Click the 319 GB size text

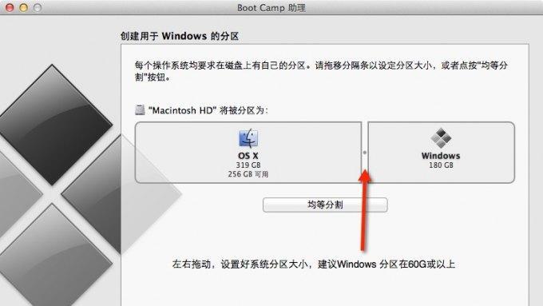[248, 165]
